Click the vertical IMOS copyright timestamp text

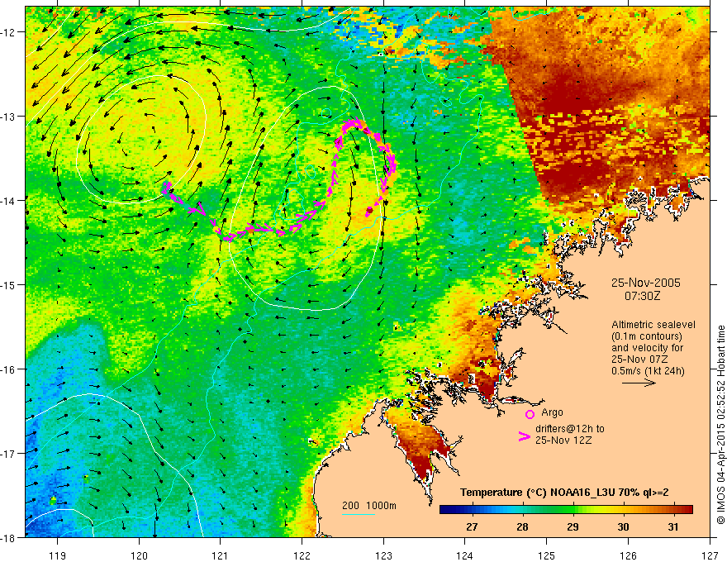721,425
